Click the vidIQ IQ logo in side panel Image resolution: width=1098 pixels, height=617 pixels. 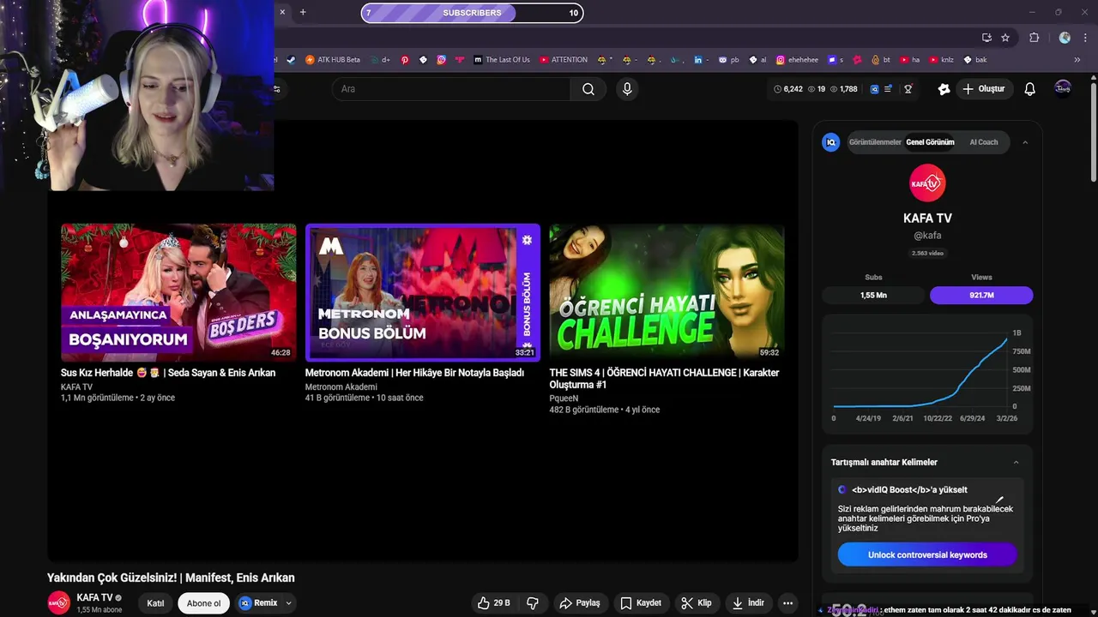point(830,142)
